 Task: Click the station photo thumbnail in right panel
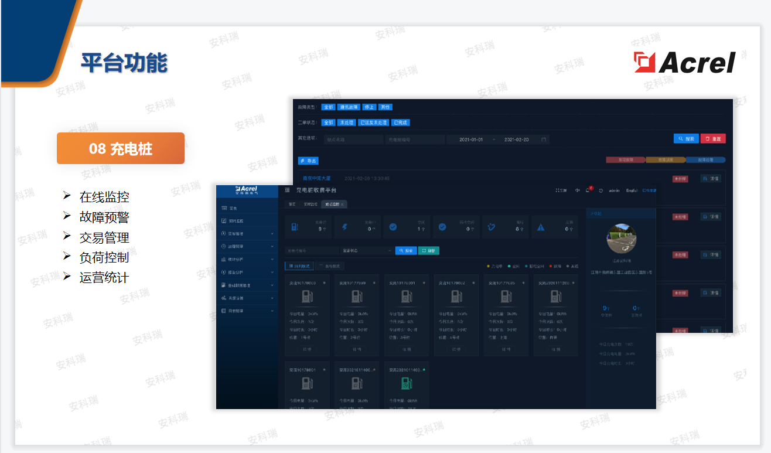pos(622,239)
